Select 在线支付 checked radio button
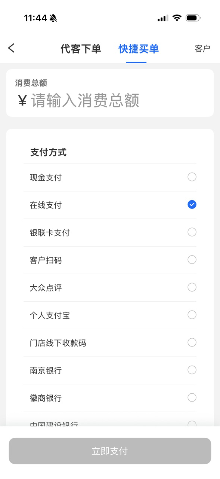The height and width of the screenshot is (479, 220). coord(192,205)
